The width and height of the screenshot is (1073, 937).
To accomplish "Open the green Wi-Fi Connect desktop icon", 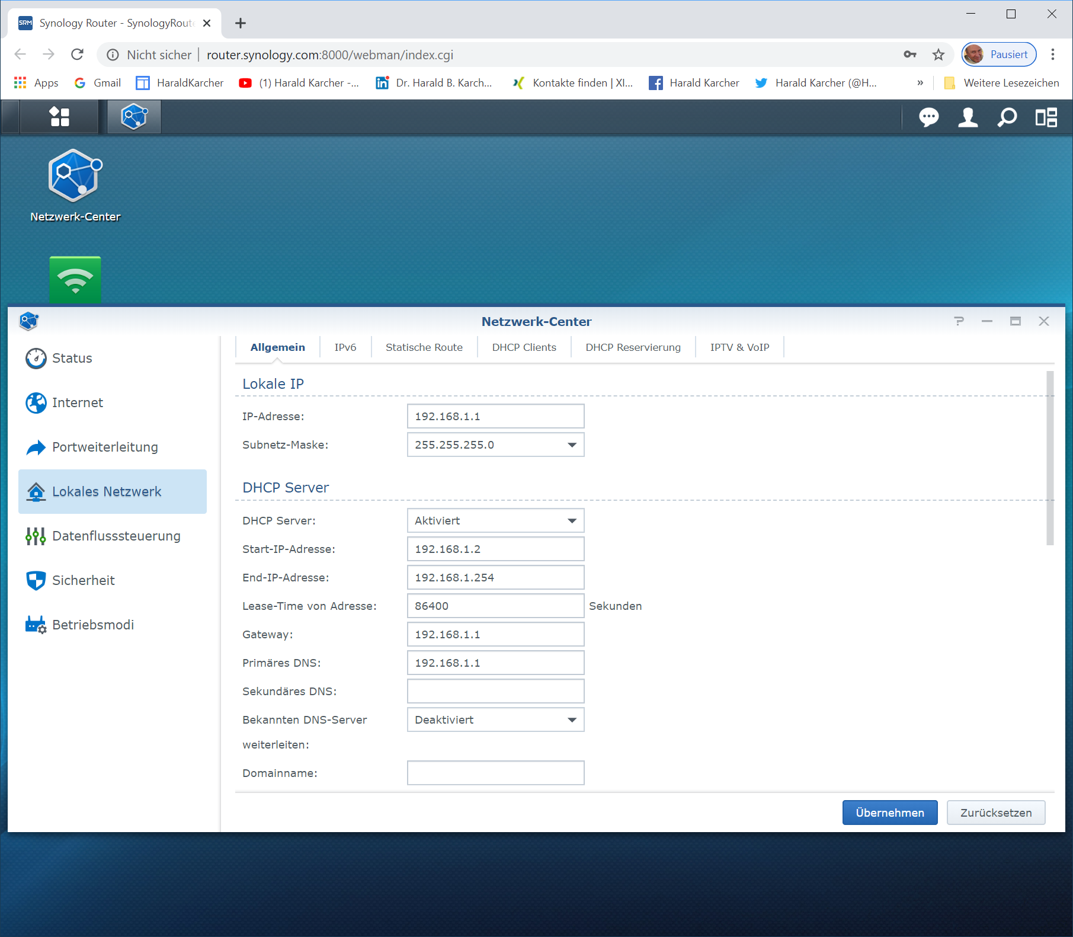I will click(75, 279).
